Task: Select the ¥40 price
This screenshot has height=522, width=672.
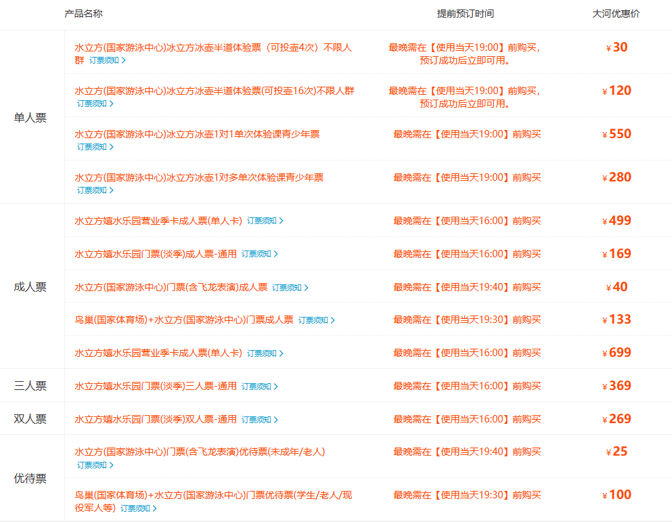Action: point(617,287)
